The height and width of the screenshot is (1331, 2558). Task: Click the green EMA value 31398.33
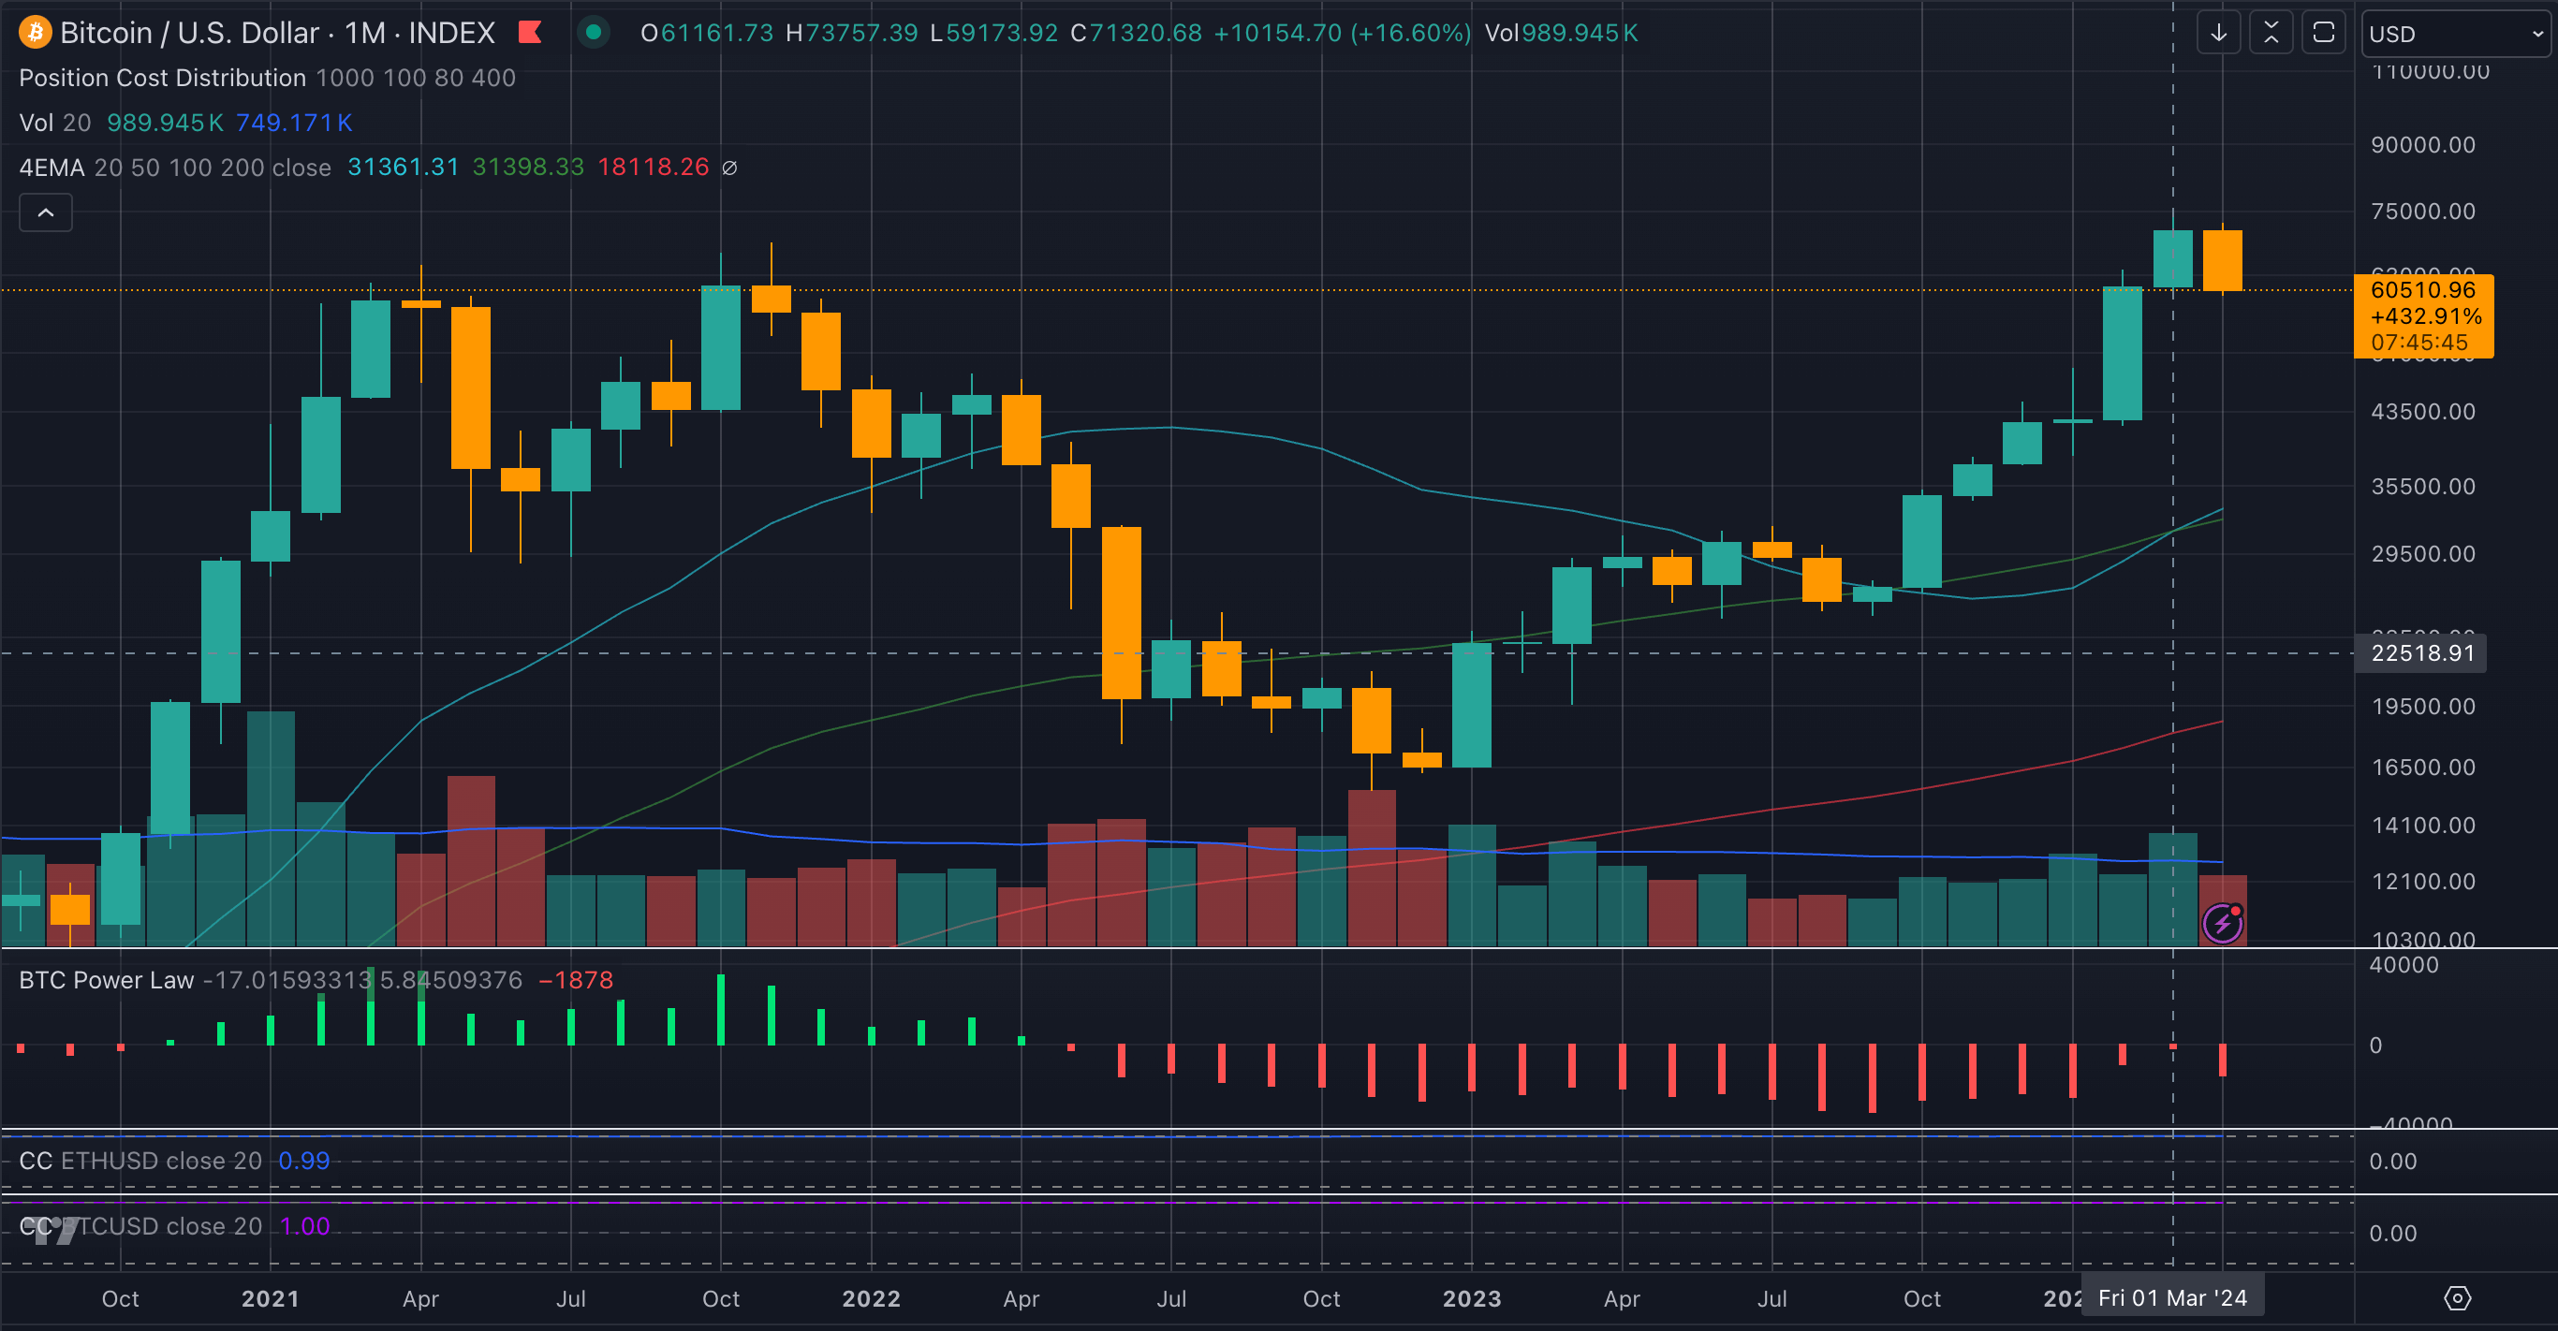pyautogui.click(x=528, y=168)
